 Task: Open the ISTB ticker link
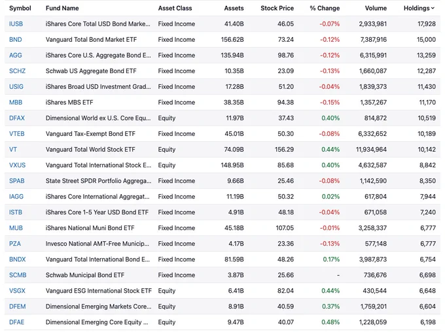(16, 212)
